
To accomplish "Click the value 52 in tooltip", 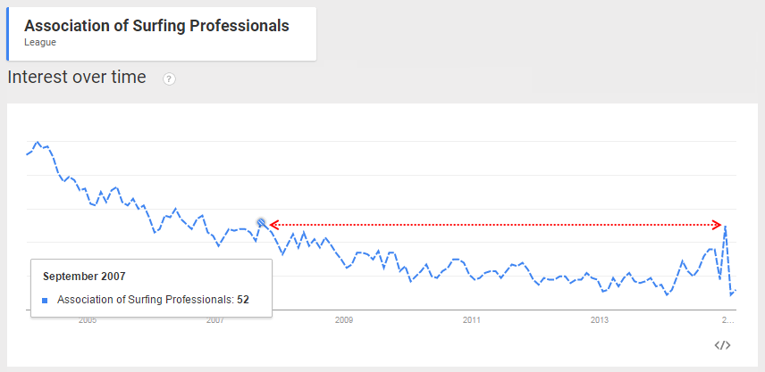I will click(x=243, y=300).
